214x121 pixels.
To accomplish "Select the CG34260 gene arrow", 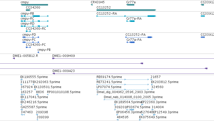I will click(x=28, y=10).
